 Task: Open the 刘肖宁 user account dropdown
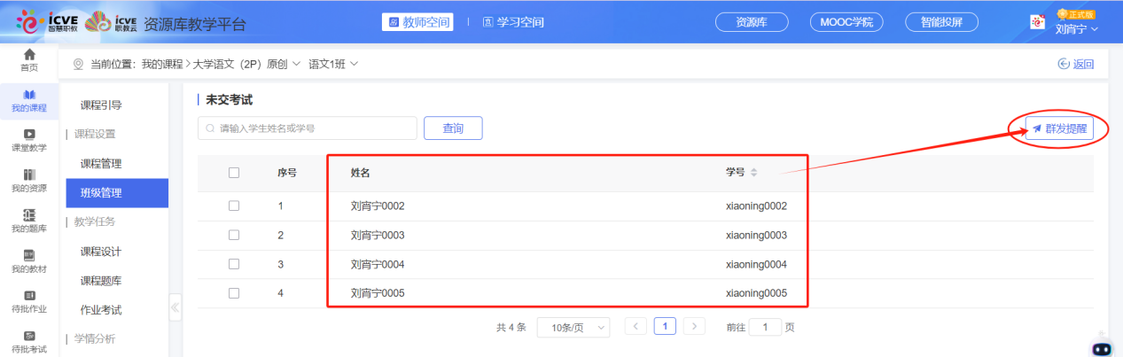coord(1076,28)
